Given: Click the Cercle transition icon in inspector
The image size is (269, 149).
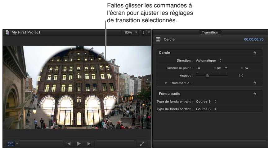Looking at the screenshot, I should point(158,39).
